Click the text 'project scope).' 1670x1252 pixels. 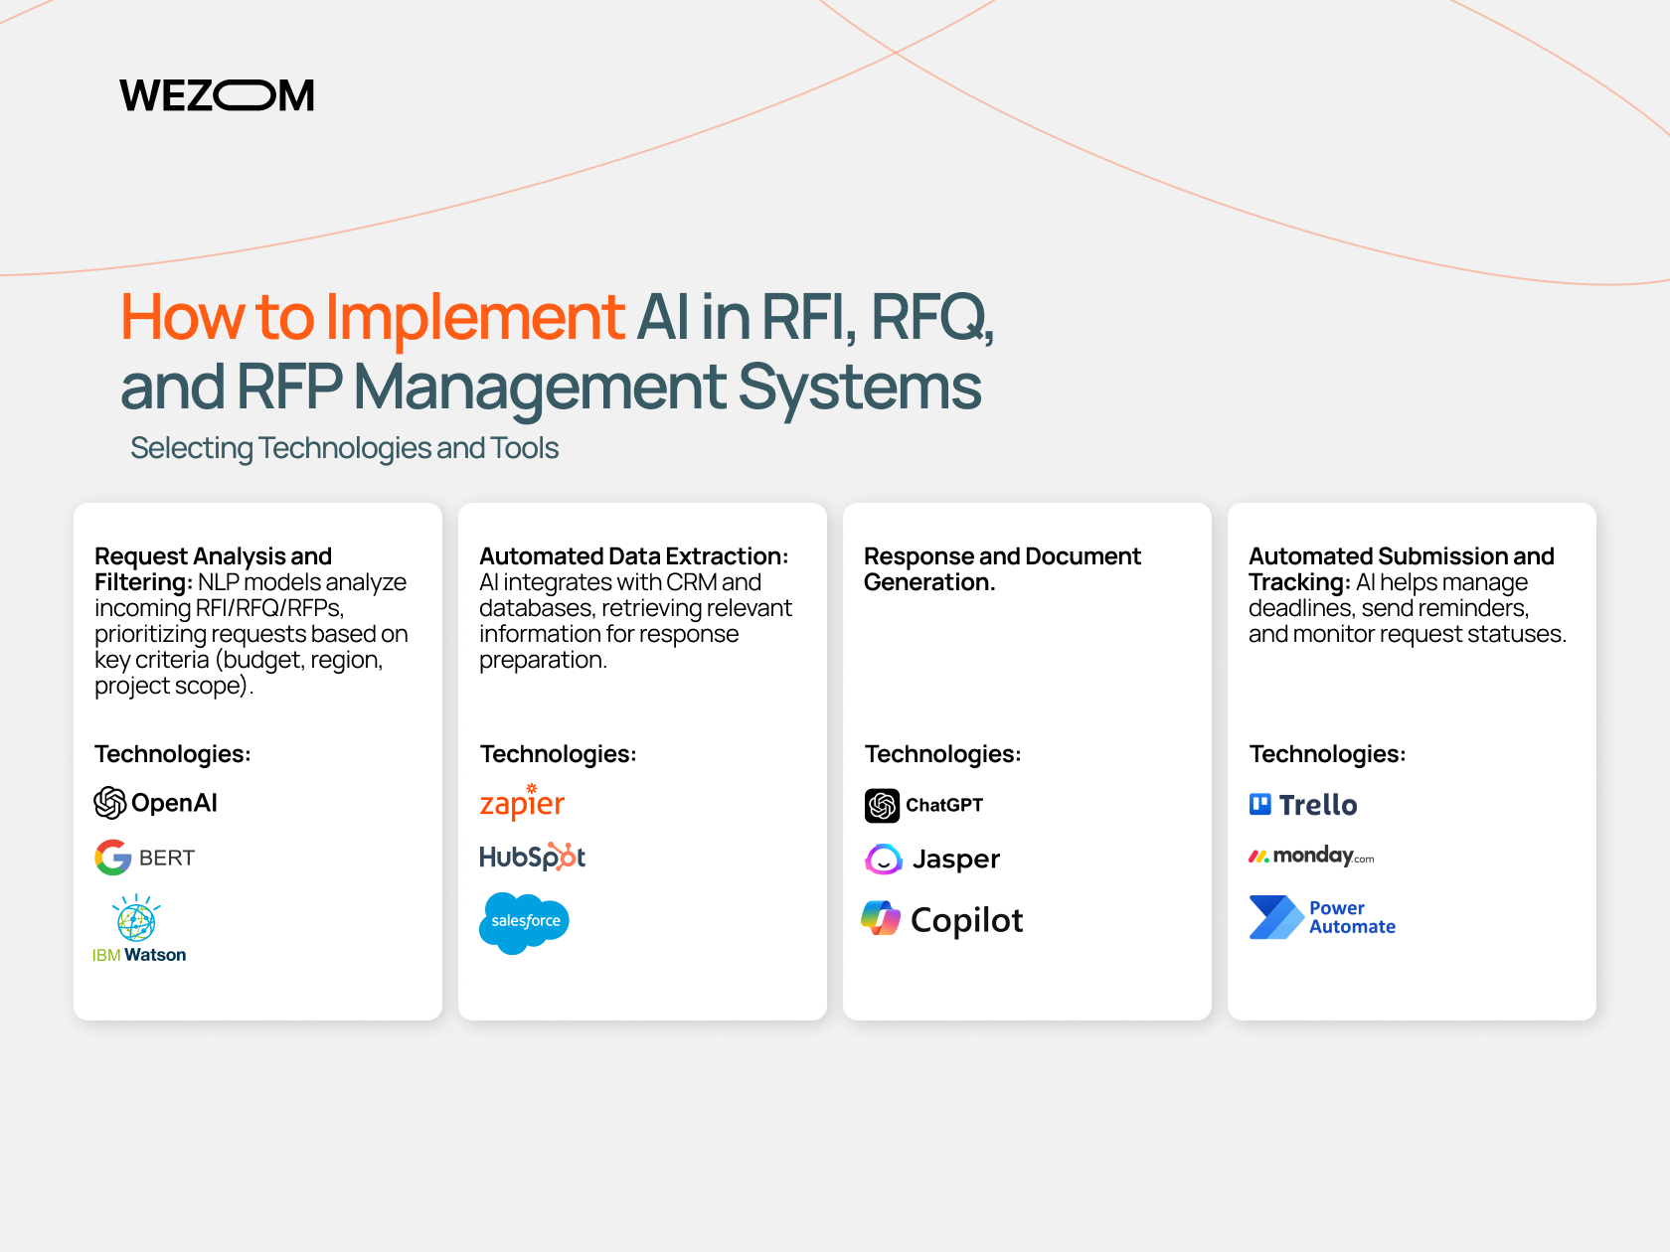[174, 686]
